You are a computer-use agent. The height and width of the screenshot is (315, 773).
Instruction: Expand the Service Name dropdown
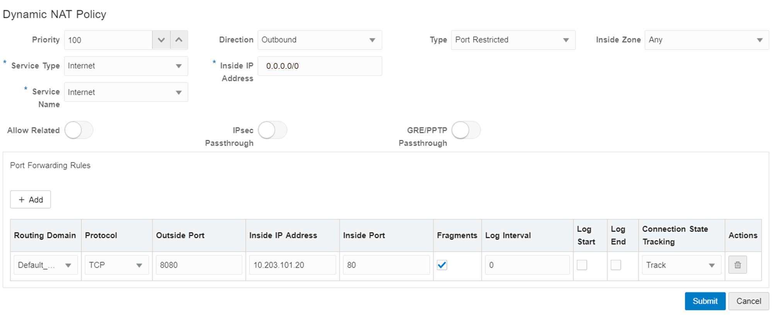point(126,92)
